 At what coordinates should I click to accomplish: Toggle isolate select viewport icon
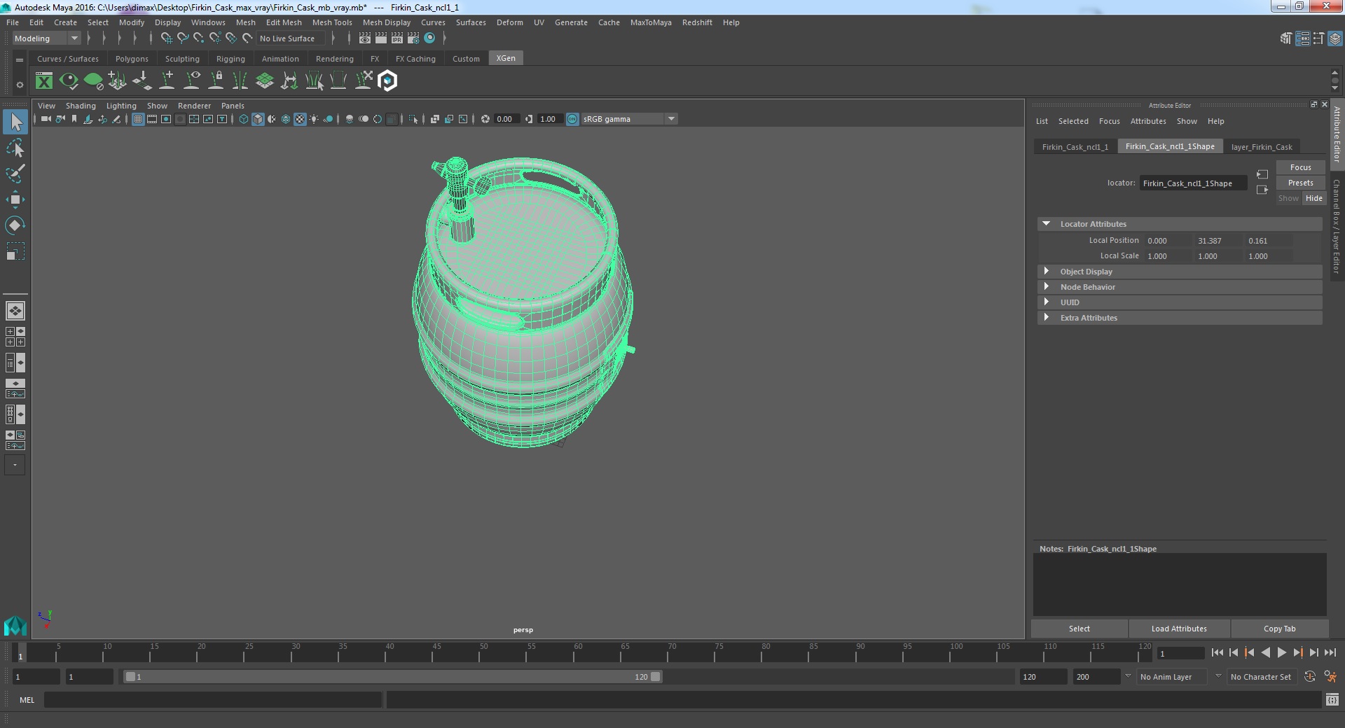point(413,119)
